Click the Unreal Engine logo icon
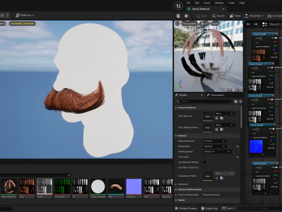Image resolution: width=282 pixels, height=212 pixels. click(x=179, y=6)
